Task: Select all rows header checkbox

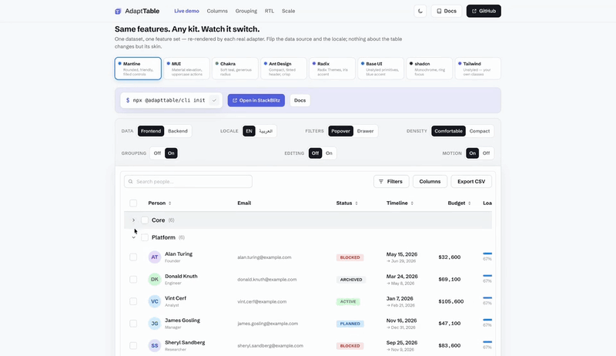Action: 133,203
